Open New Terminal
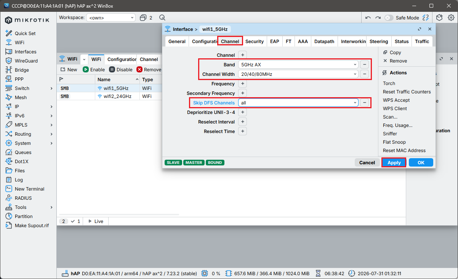 [x=29, y=189]
